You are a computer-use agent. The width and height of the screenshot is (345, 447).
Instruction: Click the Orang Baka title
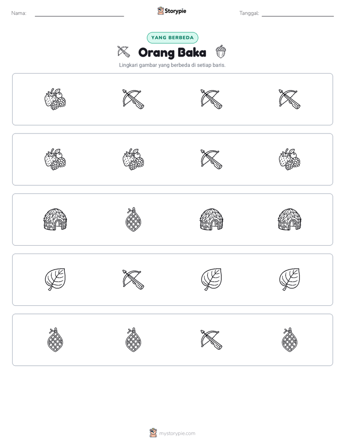tap(172, 52)
